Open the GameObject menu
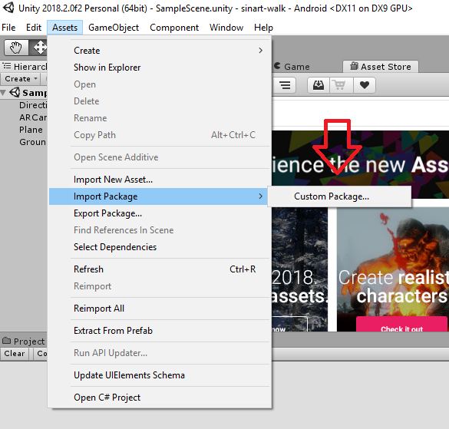The height and width of the screenshot is (429, 449). tap(114, 28)
